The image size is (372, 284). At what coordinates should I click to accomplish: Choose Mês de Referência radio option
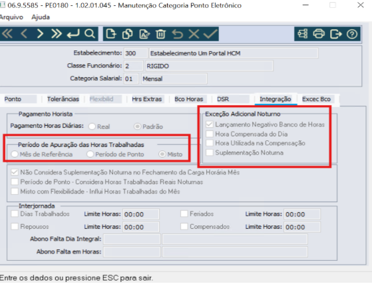[x=15, y=154]
